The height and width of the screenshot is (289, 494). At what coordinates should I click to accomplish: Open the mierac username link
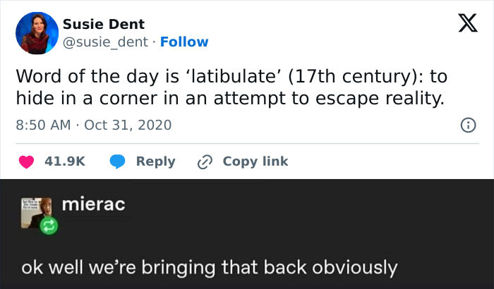[94, 204]
